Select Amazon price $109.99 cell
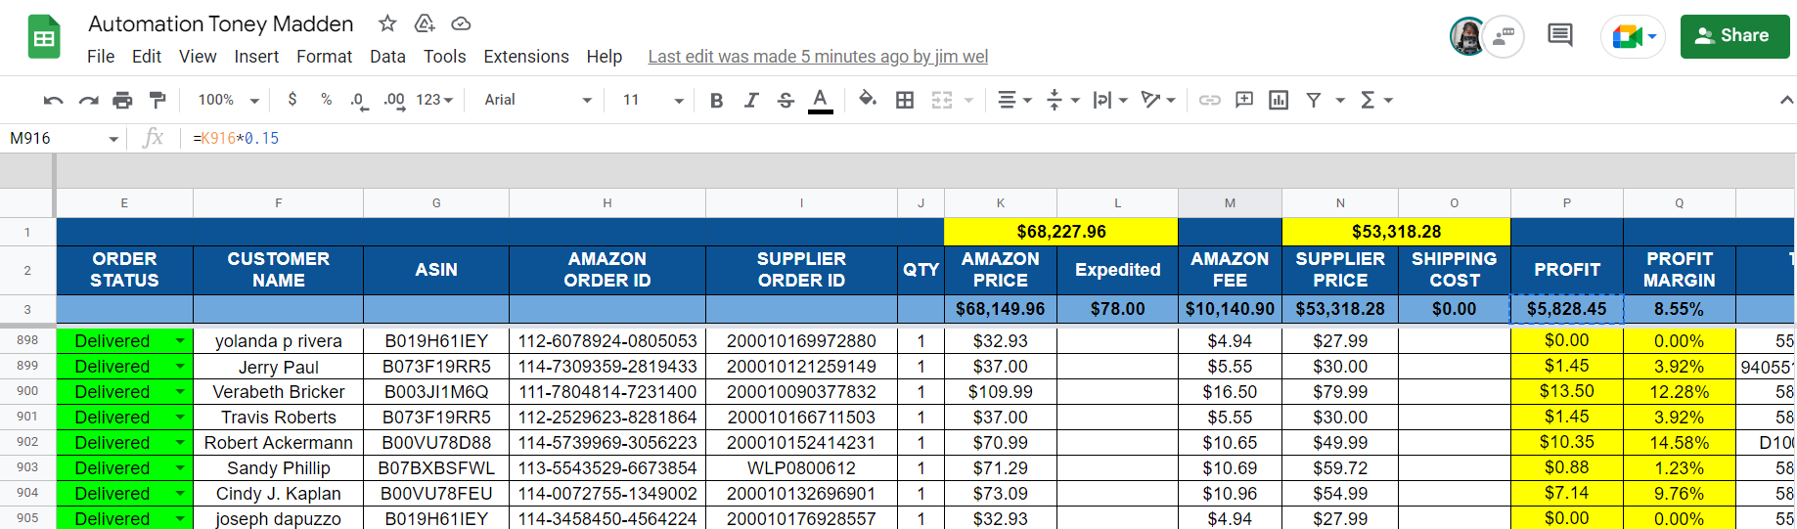This screenshot has width=1797, height=529. pos(1000,391)
